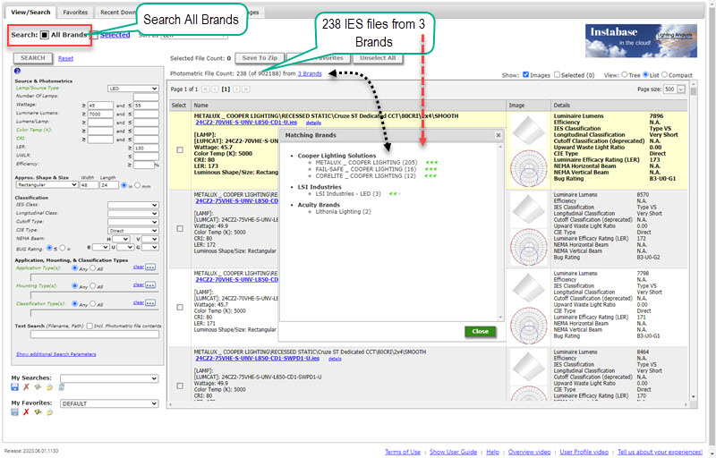Viewport: 716px width, 458px height.
Task: Save to My Favorites with disk icon
Action: tap(14, 412)
